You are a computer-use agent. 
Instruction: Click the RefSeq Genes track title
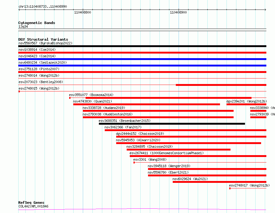[31, 203]
